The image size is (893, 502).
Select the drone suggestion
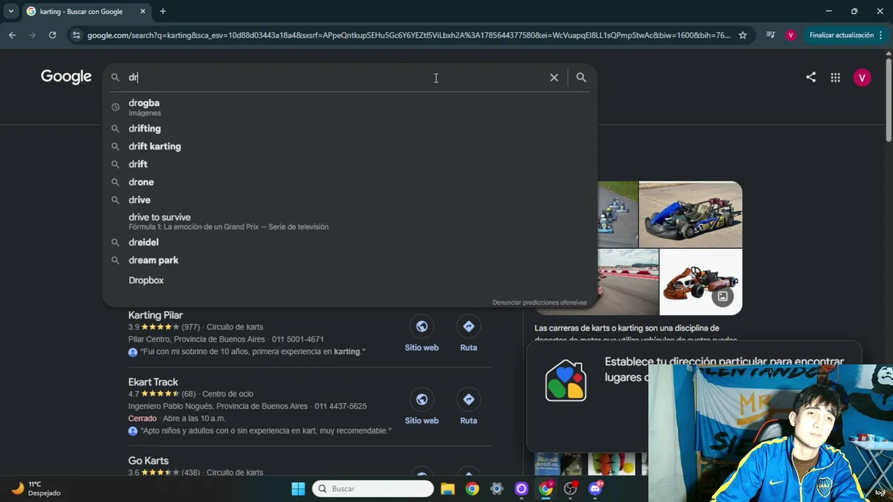tap(350, 182)
